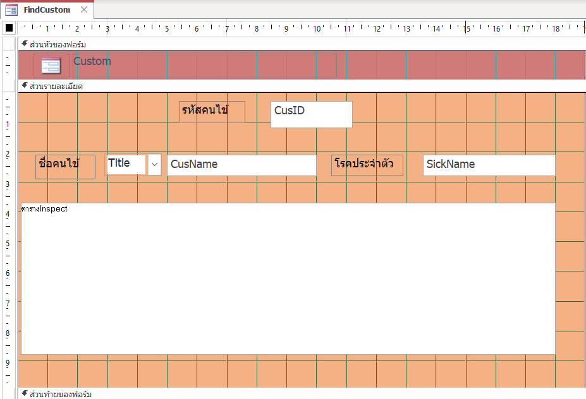Click the 5 mark on vertical ruler
Image resolution: width=586 pixels, height=399 pixels.
coord(8,243)
